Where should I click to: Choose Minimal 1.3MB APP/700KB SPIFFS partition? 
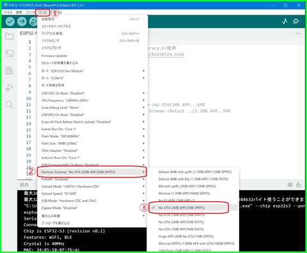coord(193,193)
